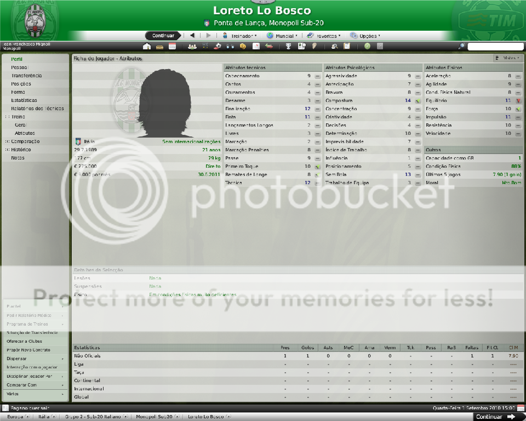Toggle the Compostura attribute trend indicator
This screenshot has height=421, width=526.
coord(418,101)
